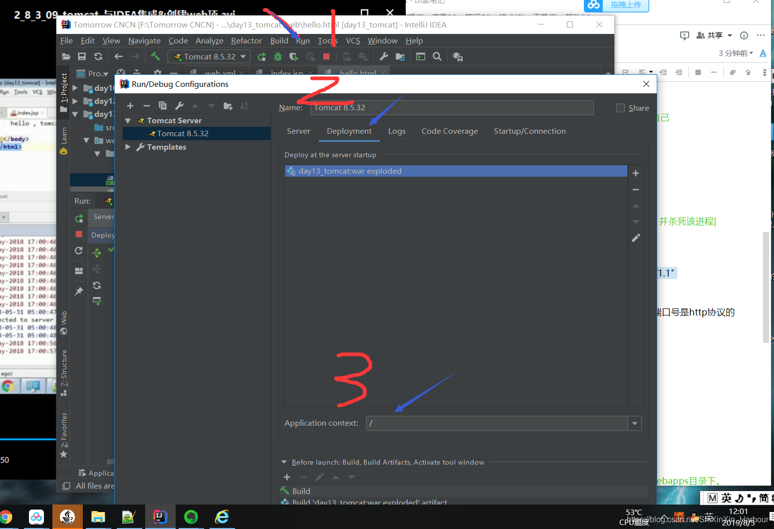Viewport: 774px width, 529px height.
Task: Rerun icon in the Run tool window
Action: (79, 219)
